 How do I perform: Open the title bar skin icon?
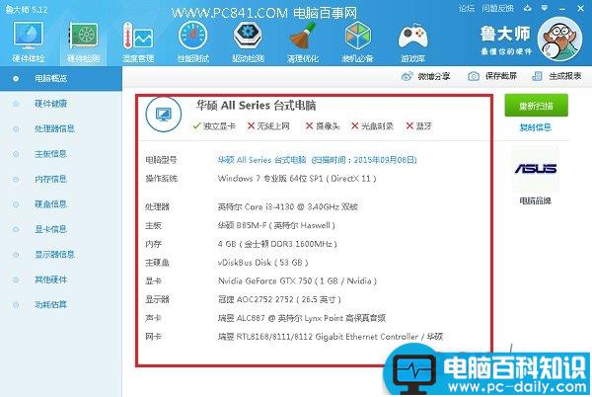click(528, 8)
